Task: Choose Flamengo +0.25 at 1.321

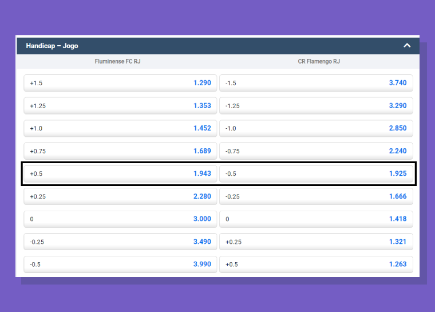Action: coord(316,242)
